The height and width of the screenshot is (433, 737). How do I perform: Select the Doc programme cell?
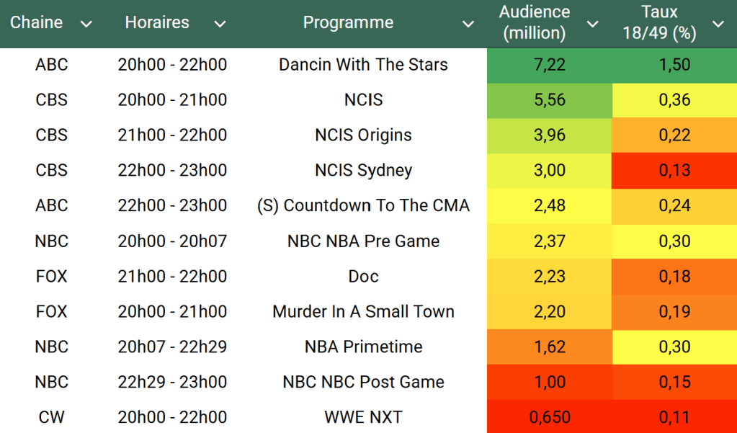point(363,277)
